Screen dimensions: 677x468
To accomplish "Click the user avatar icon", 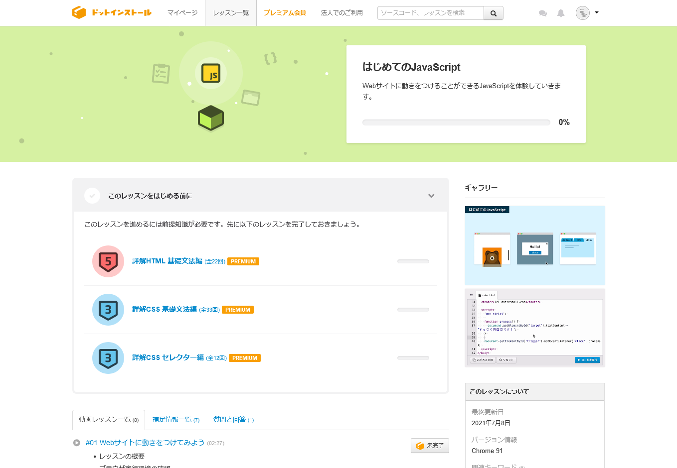I will point(582,13).
